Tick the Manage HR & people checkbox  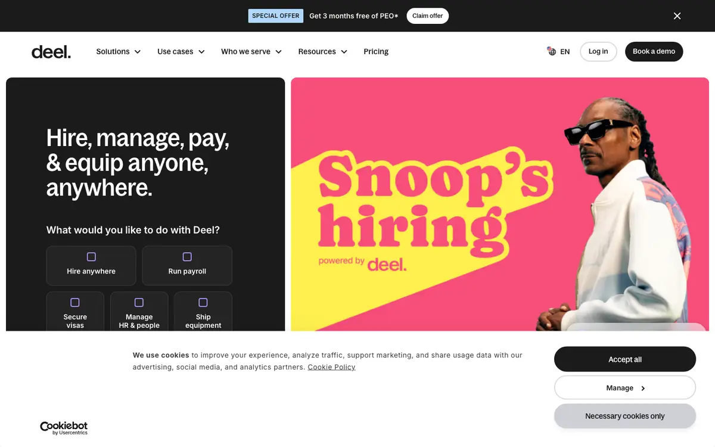139,303
